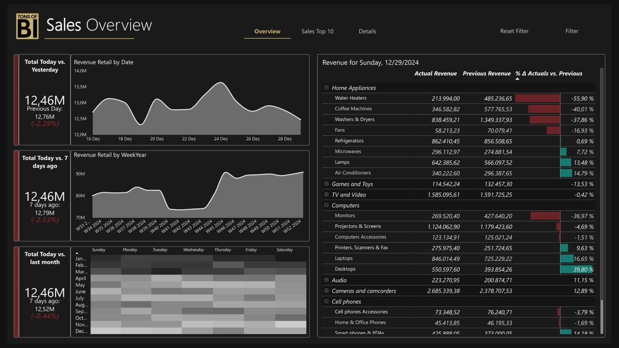Screen dimensions: 619x348
Task: Expand the Audio category
Action: click(x=326, y=280)
